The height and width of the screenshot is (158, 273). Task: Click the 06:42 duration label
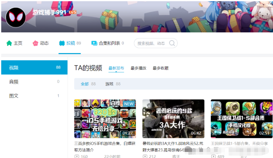tap(196, 133)
